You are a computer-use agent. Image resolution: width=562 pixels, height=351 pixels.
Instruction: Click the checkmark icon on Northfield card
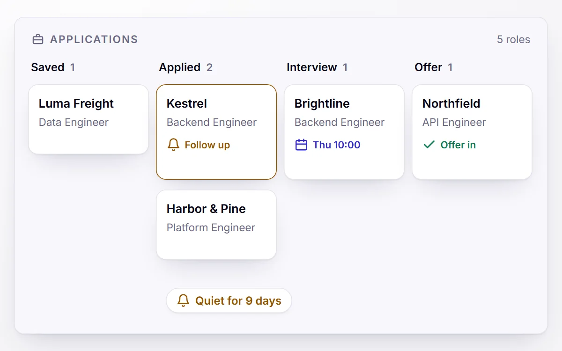click(x=429, y=145)
